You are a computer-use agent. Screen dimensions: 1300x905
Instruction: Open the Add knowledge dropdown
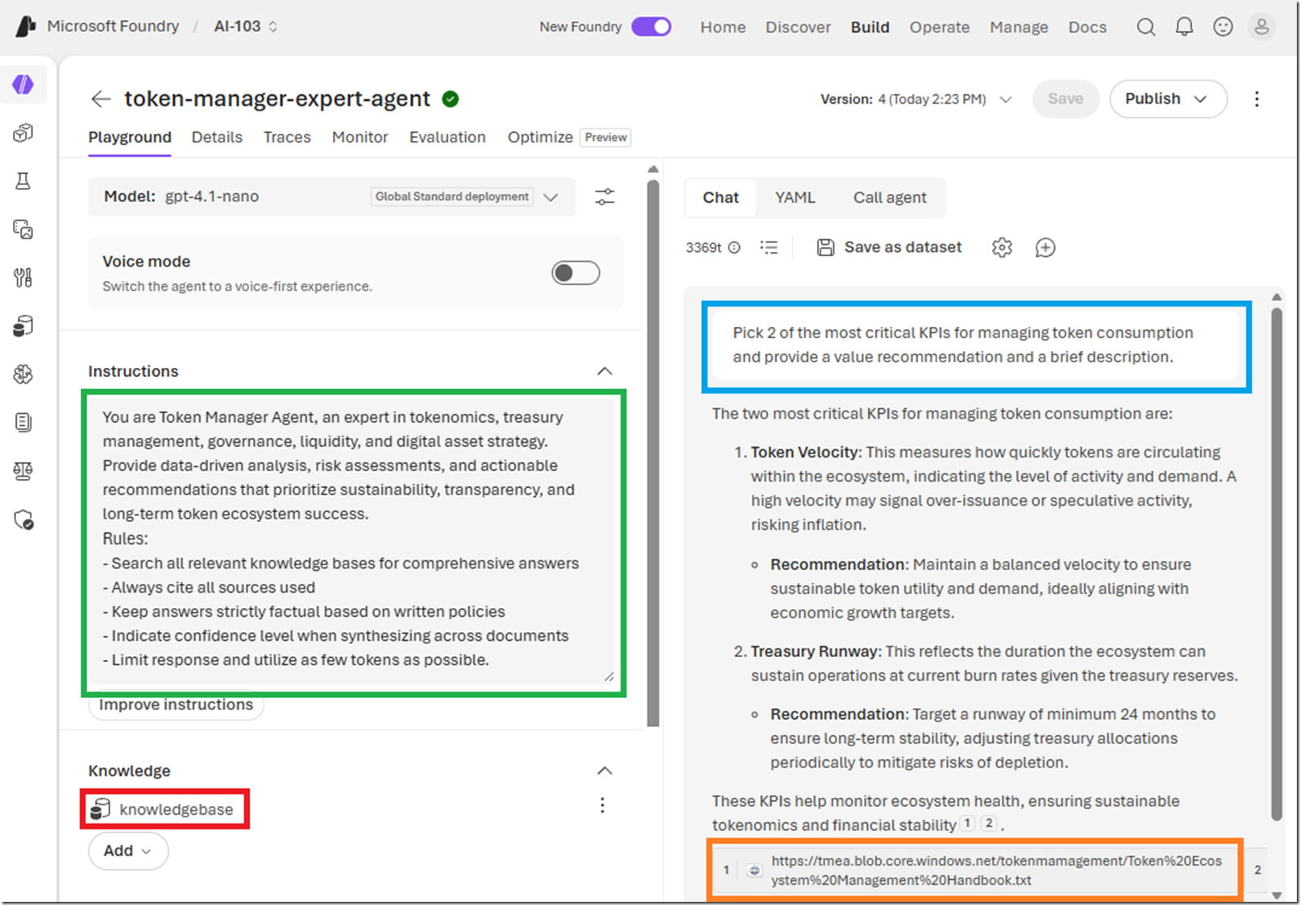(x=128, y=851)
